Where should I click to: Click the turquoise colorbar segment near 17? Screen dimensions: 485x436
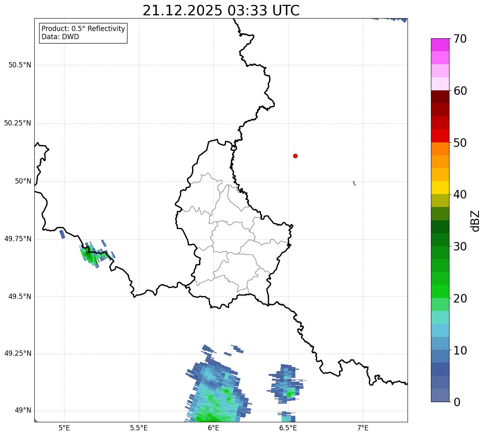440,317
